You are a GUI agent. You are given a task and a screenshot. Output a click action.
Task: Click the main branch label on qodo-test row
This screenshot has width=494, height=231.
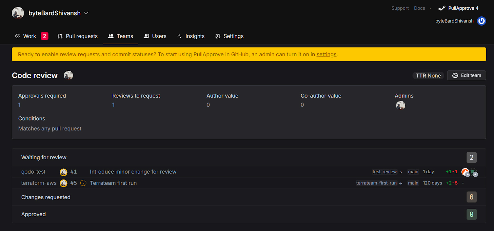click(413, 172)
